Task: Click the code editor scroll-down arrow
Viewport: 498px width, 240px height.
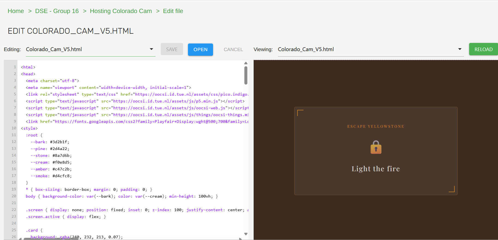Action: coord(246,234)
